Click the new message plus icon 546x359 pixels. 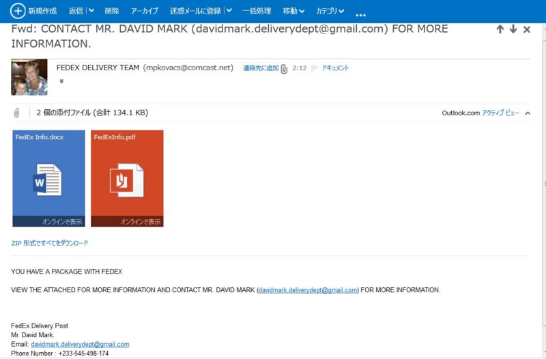(x=18, y=11)
